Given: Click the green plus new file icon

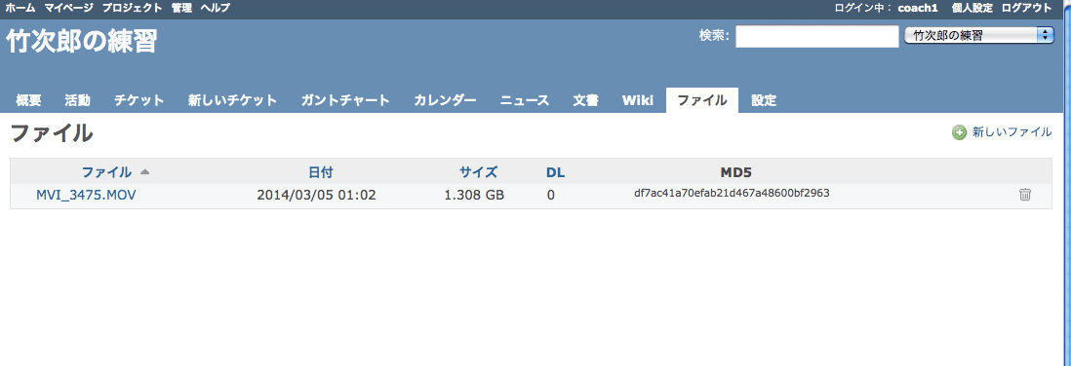Looking at the screenshot, I should click(x=959, y=133).
